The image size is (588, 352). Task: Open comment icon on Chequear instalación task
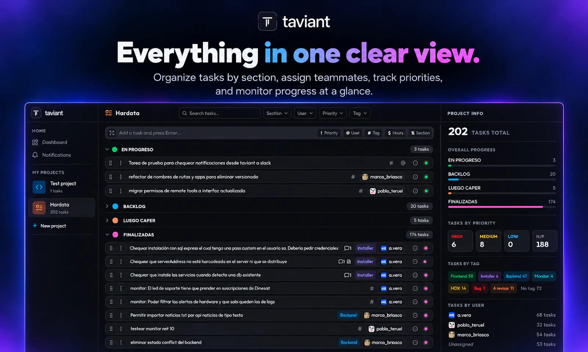coord(348,248)
